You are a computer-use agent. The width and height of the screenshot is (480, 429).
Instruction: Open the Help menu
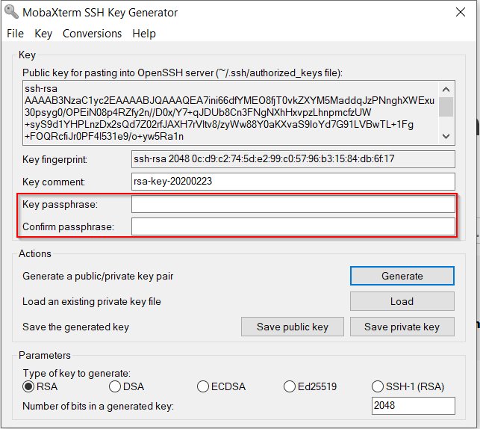(x=144, y=34)
